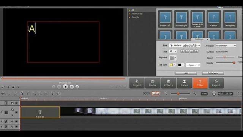
Task: Adjust the Opacity slider
Action: point(234,63)
